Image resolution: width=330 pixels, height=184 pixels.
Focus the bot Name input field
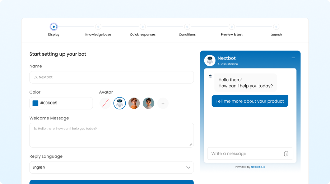111,77
